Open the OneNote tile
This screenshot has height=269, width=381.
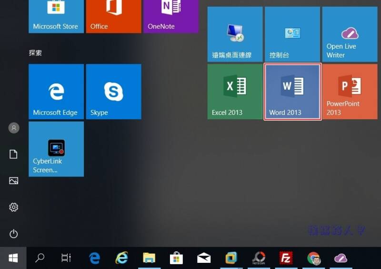(171, 16)
